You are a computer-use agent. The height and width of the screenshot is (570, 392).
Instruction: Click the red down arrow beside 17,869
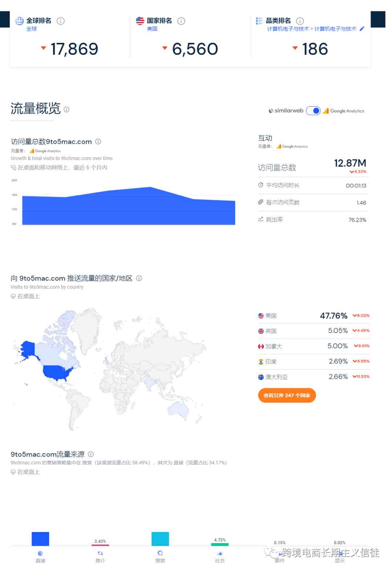tap(44, 48)
